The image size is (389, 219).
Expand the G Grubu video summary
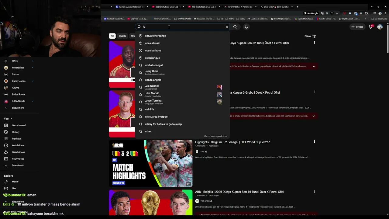coord(314,116)
